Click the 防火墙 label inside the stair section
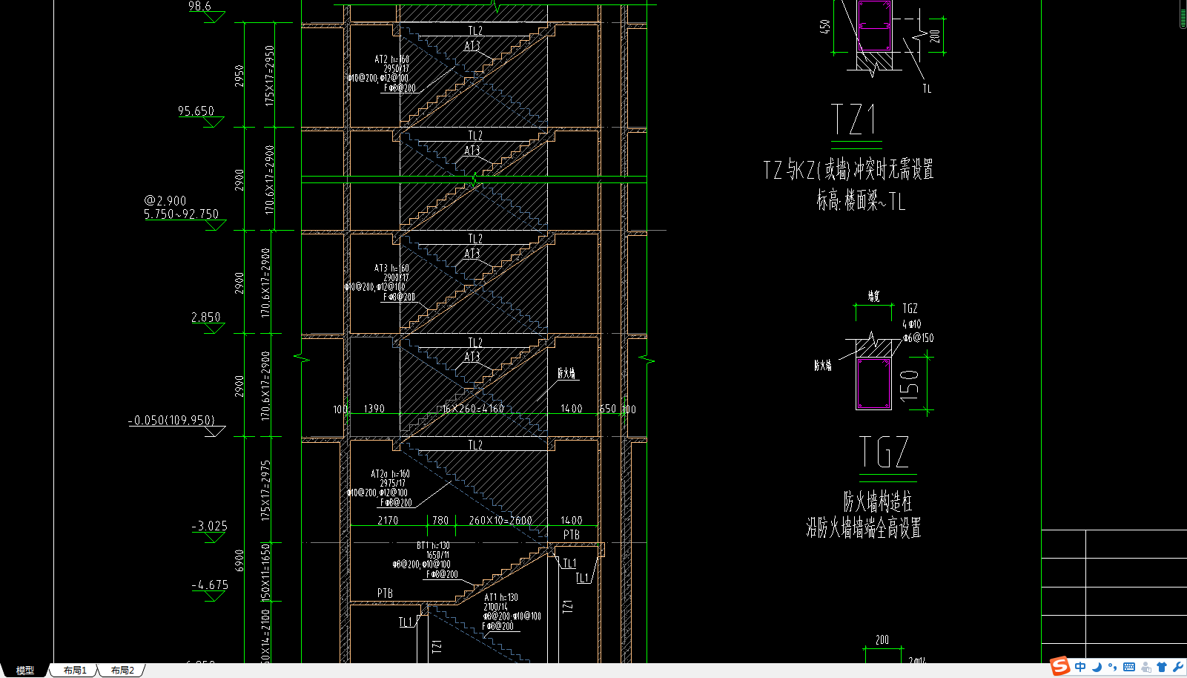1187x678 pixels. [x=566, y=374]
